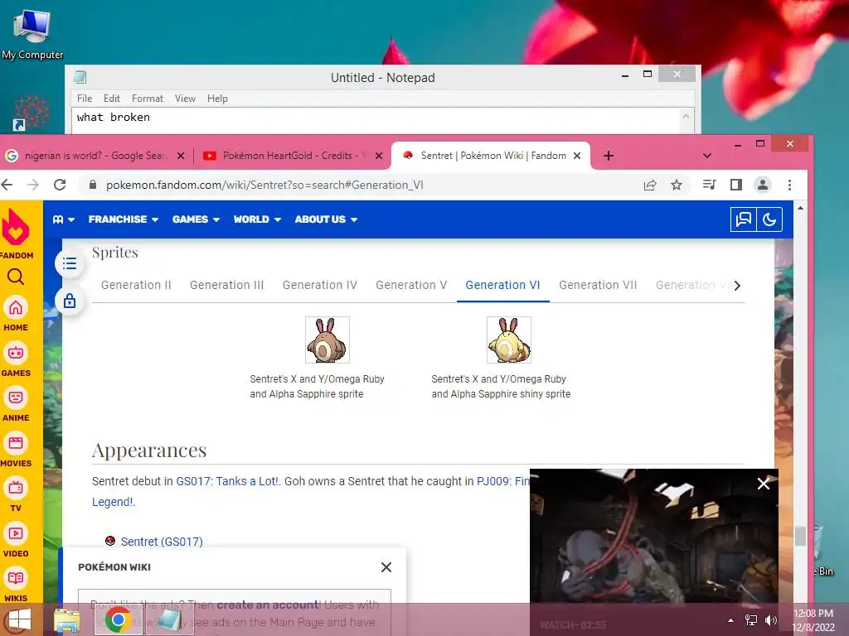Close the floating video player
Viewport: 849px width, 636px height.
763,484
